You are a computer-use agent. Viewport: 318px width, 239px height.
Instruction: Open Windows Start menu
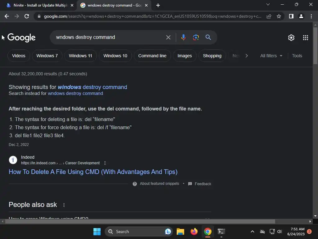[x=97, y=232]
